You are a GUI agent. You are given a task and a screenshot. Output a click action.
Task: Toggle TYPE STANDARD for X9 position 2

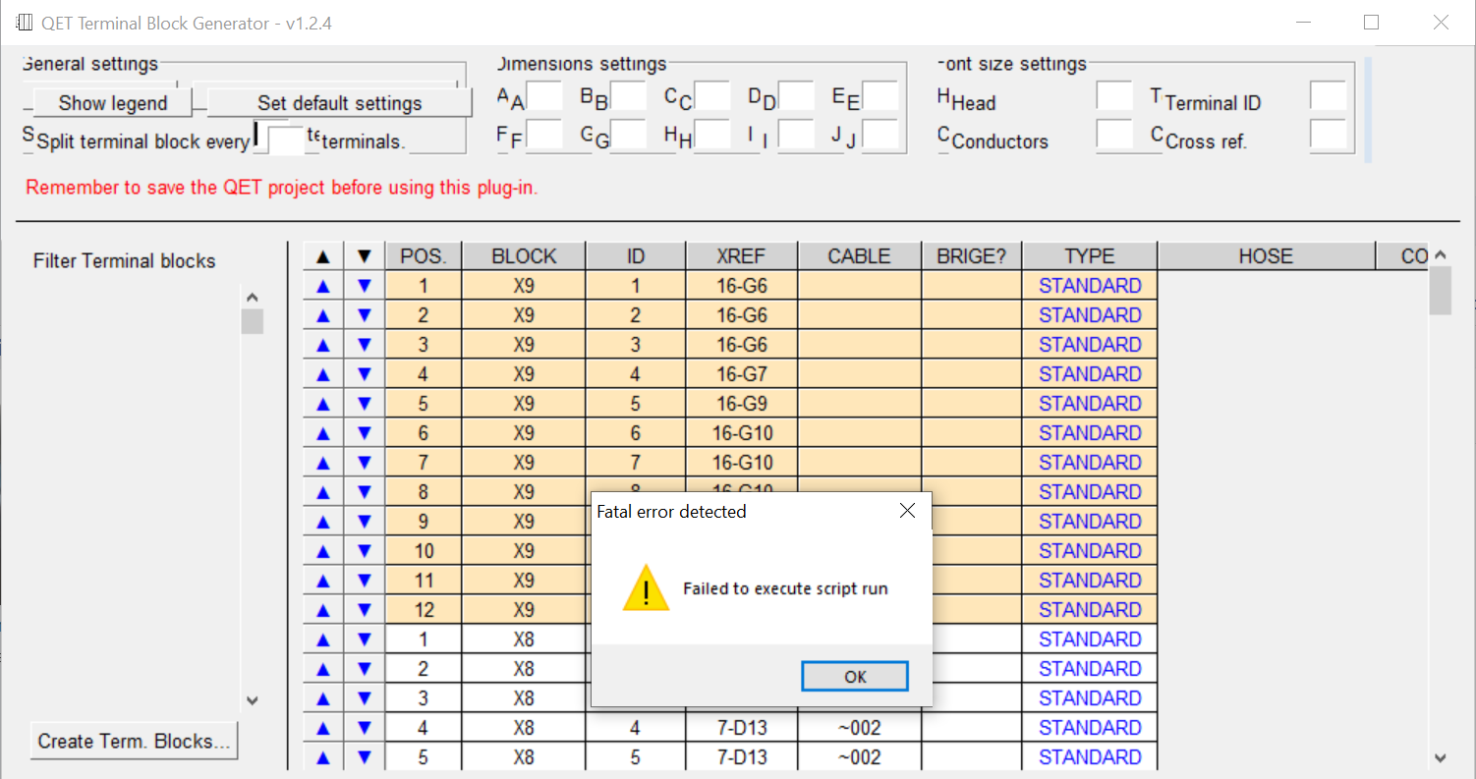click(x=1089, y=315)
